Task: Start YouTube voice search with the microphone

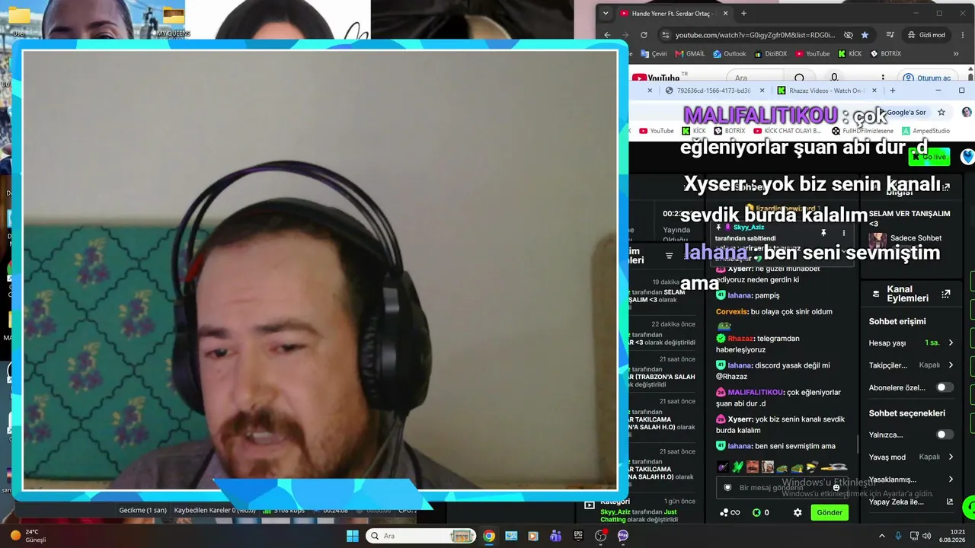Action: coord(834,78)
